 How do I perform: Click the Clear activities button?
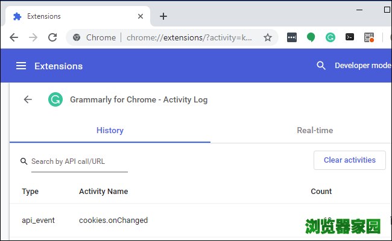pyautogui.click(x=349, y=160)
